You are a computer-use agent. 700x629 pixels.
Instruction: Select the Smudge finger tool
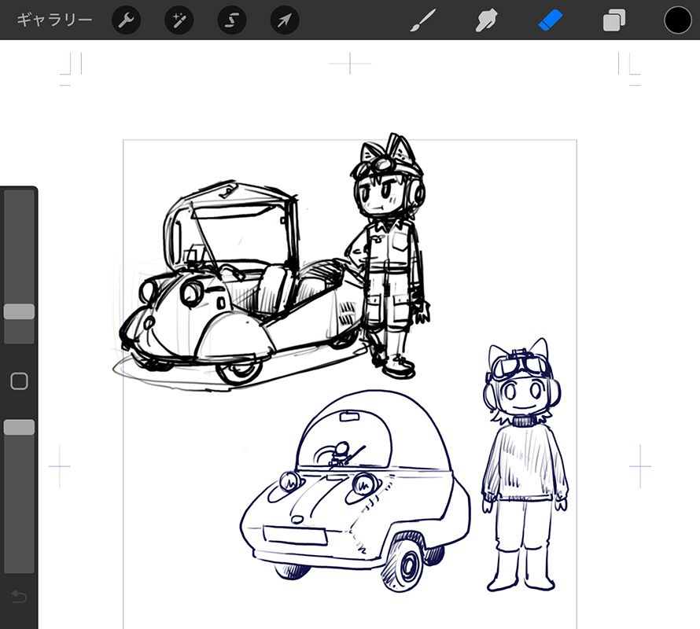488,20
